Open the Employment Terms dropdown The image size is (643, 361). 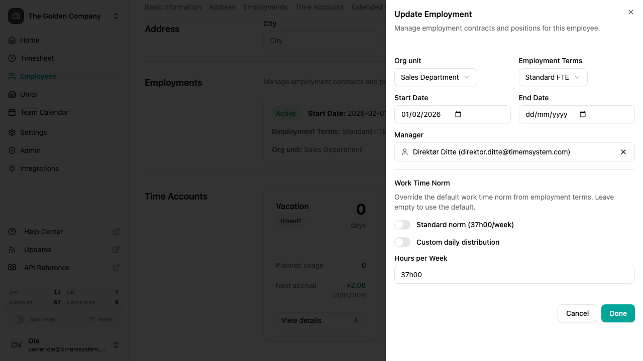point(553,77)
